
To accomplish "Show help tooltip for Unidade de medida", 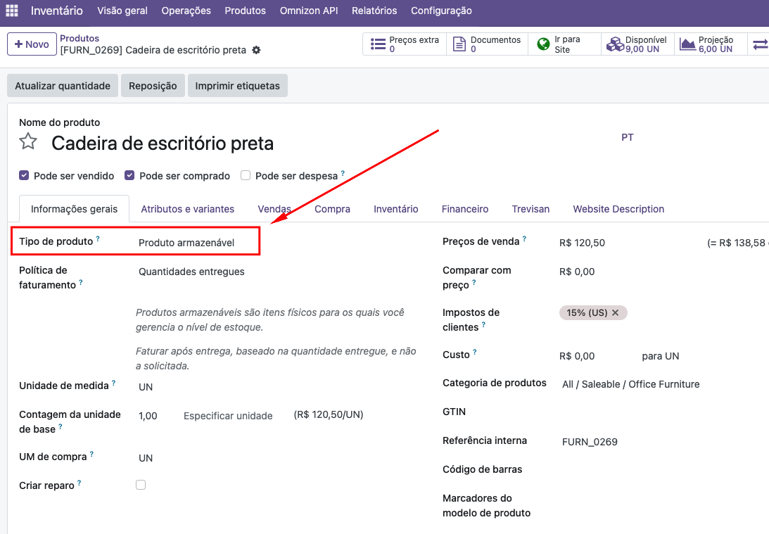I will [x=114, y=383].
